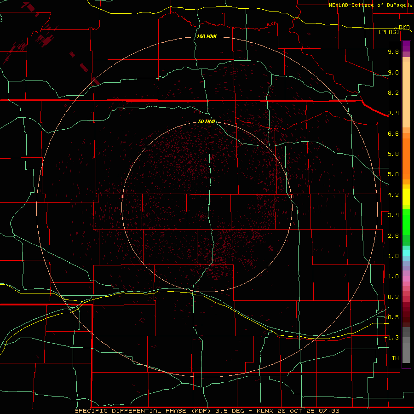The height and width of the screenshot is (414, 414).
Task: Click the NEXLAB-College of DuPage label
Action: (x=367, y=5)
